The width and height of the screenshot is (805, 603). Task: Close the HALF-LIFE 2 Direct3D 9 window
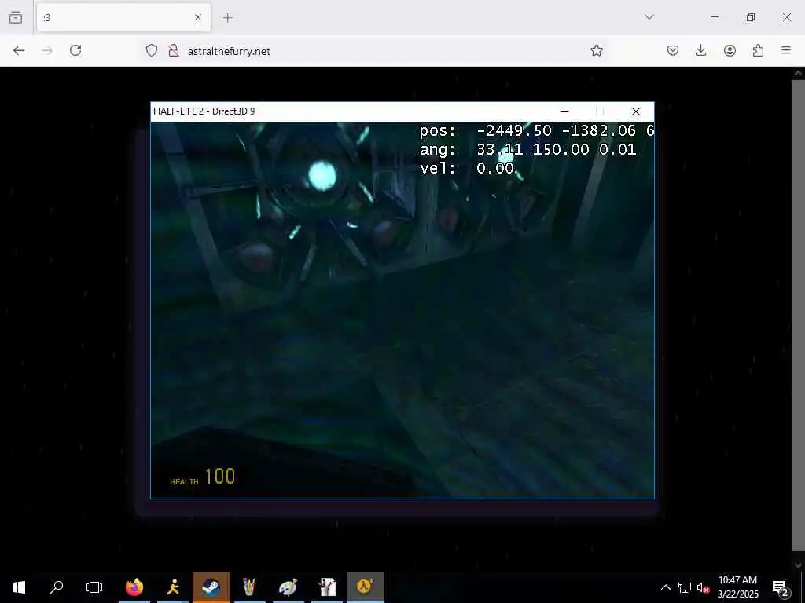coord(635,111)
